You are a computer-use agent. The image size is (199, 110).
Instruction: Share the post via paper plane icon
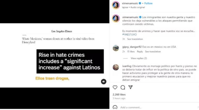[131, 87]
